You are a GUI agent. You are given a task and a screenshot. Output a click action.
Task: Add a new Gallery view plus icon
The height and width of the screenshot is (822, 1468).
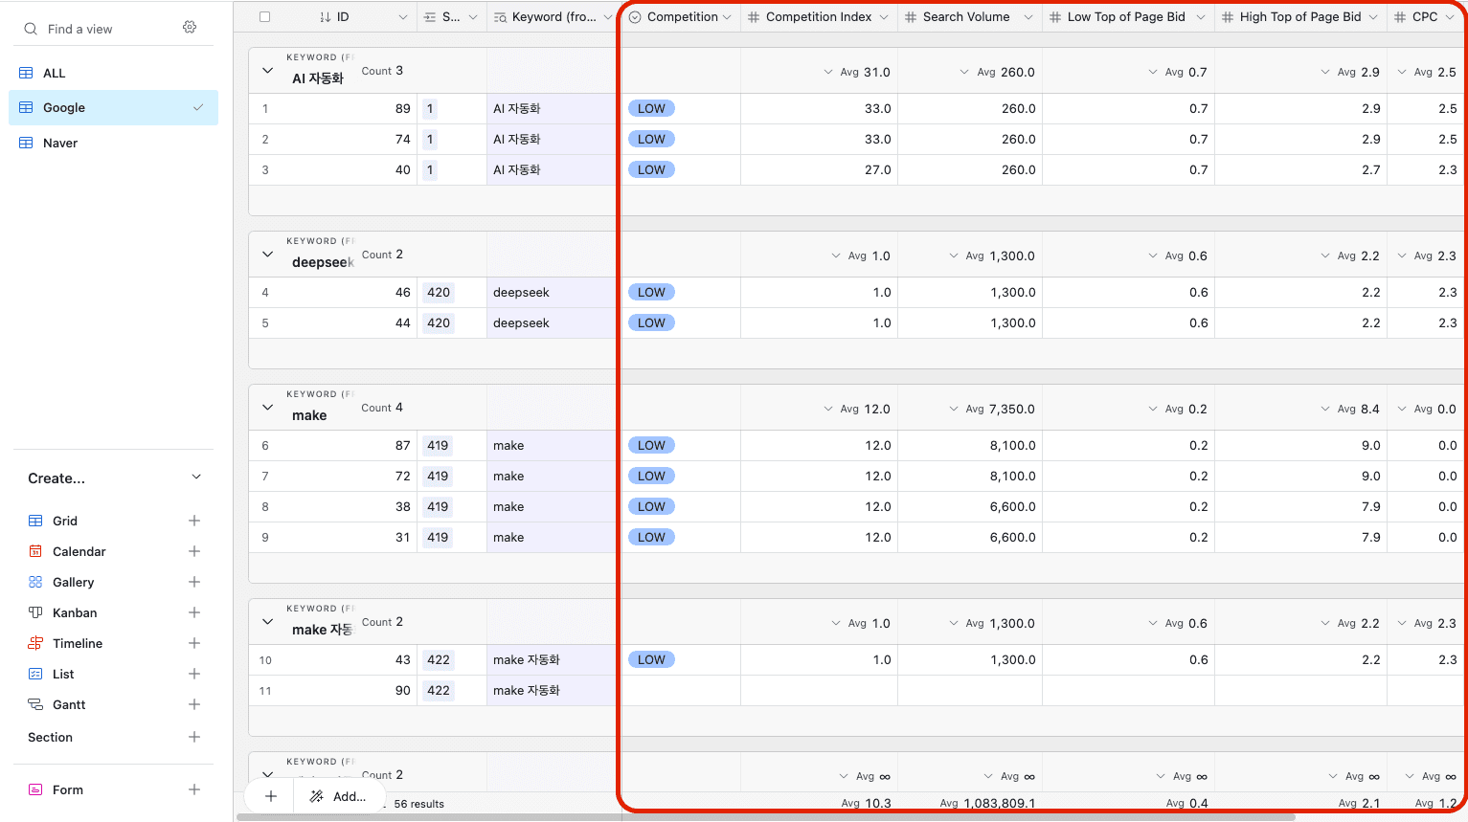(x=194, y=582)
